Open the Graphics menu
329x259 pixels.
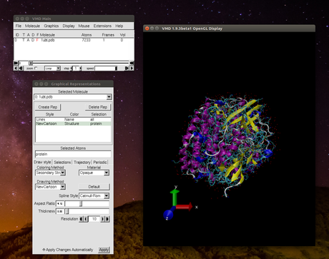[51, 26]
